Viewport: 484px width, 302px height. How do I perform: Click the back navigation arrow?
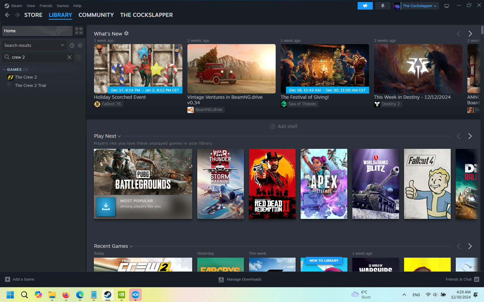[x=7, y=15]
